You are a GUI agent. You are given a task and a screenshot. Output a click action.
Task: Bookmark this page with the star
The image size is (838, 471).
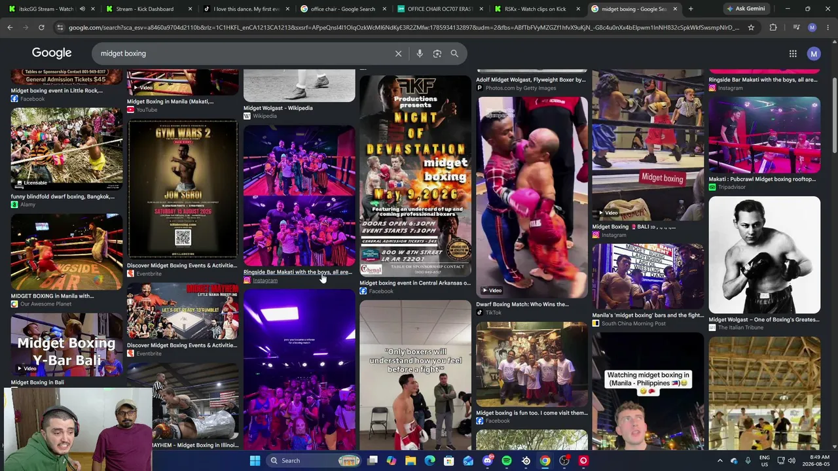point(751,27)
